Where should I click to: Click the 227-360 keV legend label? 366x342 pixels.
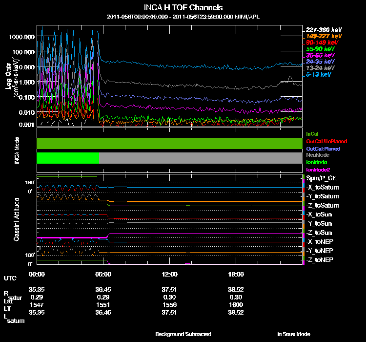pos(323,30)
